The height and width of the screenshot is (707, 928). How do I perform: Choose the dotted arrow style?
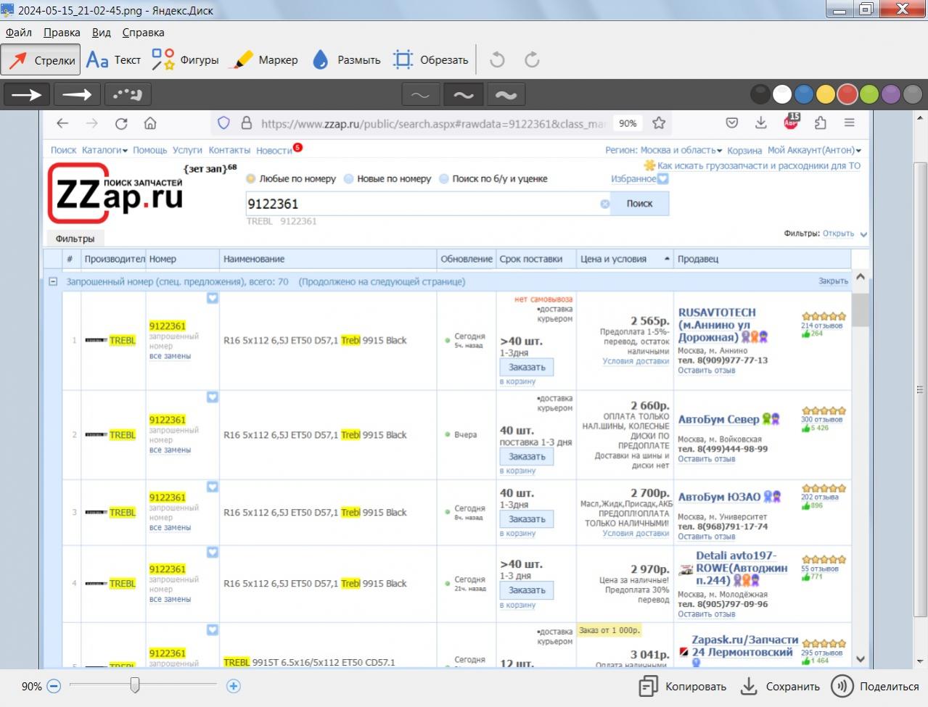tap(128, 95)
